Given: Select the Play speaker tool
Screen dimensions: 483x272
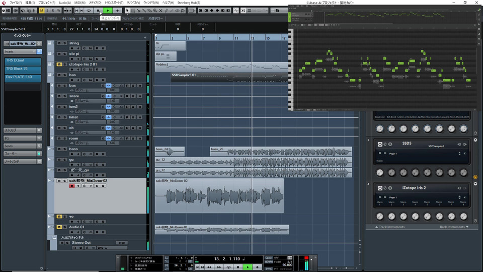Looking at the screenshot, I should pos(177,11).
